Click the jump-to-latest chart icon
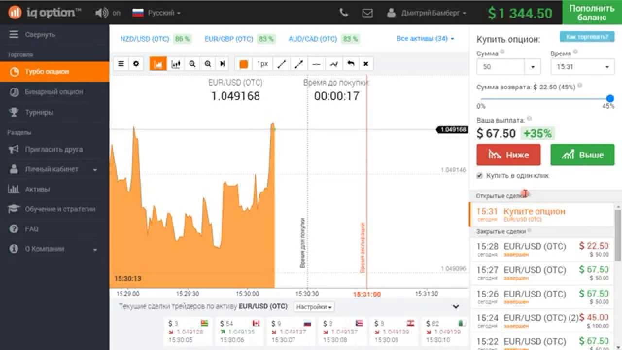 pos(223,64)
